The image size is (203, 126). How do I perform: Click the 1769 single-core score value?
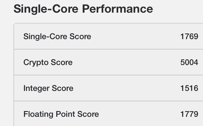pyautogui.click(x=189, y=37)
